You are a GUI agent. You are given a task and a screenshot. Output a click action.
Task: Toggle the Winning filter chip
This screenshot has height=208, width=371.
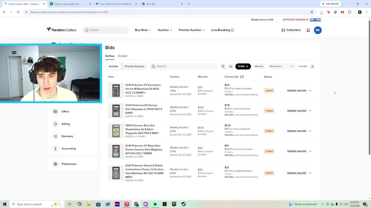point(259,66)
